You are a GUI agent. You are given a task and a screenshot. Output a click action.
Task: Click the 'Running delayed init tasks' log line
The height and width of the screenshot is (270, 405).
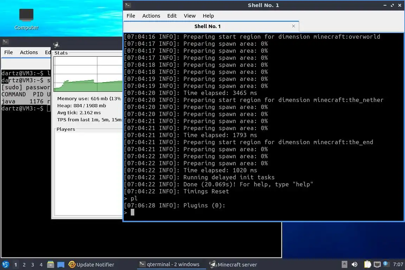tap(199, 178)
